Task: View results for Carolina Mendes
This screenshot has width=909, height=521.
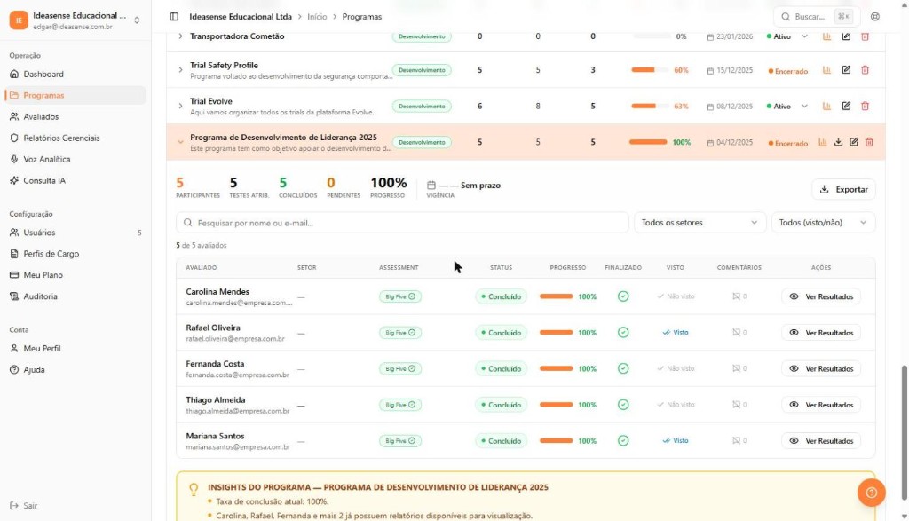Action: click(x=821, y=296)
